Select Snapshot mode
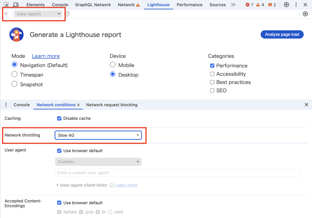Image resolution: width=312 pixels, height=218 pixels. [x=15, y=84]
